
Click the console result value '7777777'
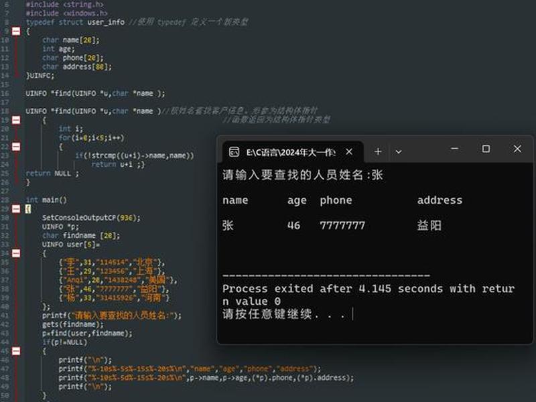point(342,225)
